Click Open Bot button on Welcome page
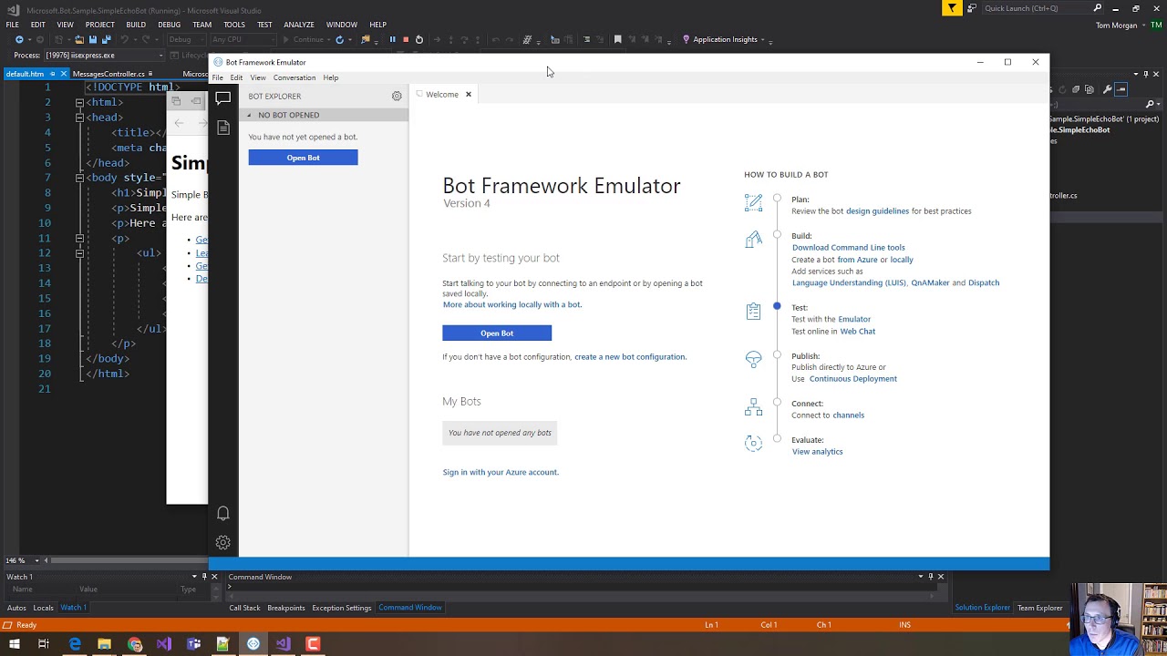 click(x=497, y=333)
